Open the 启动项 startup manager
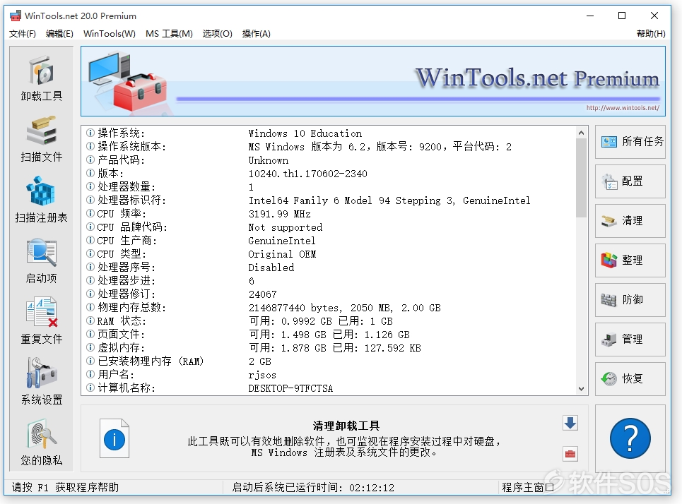The width and height of the screenshot is (682, 504). [x=41, y=260]
